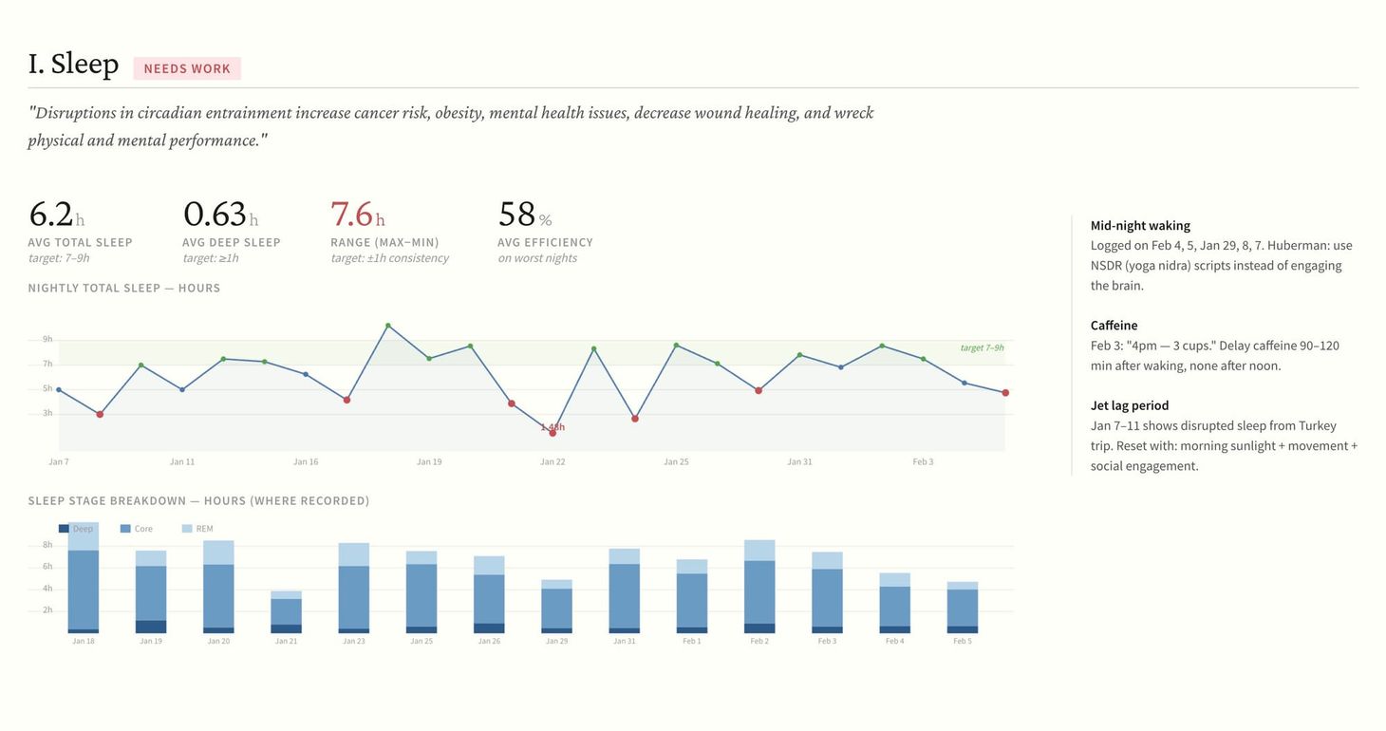The height and width of the screenshot is (731, 1386).
Task: Click the Feb 2 sleep stage bar
Action: pos(759,587)
